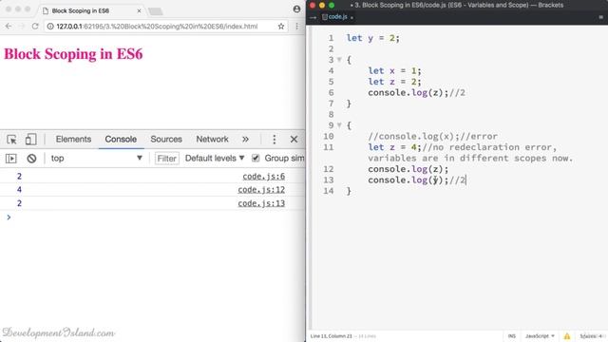Viewport: 608px width, 342px height.
Task: Open the code.js:6 source link
Action: click(x=264, y=176)
